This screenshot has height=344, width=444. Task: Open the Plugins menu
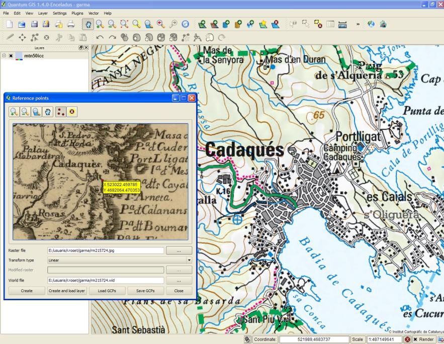coord(77,13)
